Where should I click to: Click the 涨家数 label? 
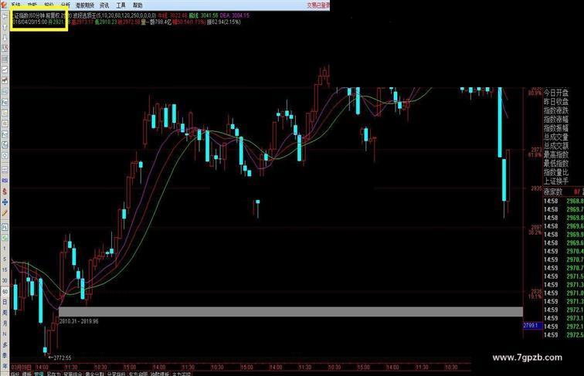pos(553,191)
